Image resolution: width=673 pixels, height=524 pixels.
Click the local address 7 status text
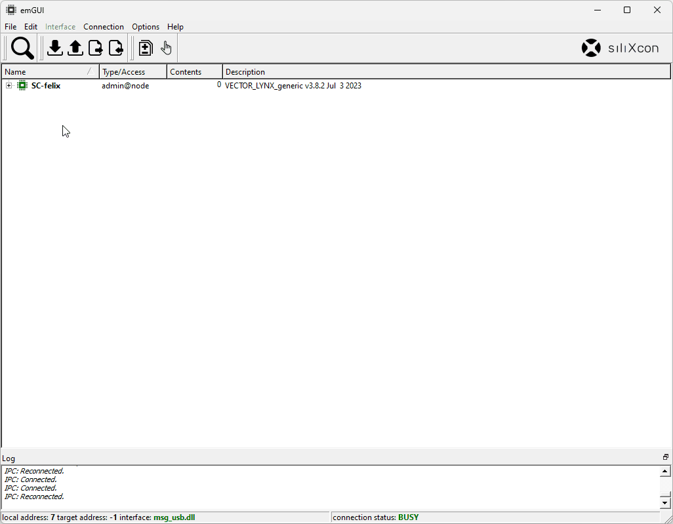28,517
